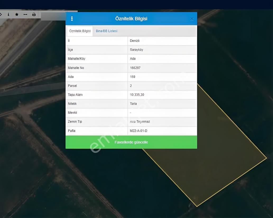Click the Mevkii label in the table

[72, 113]
